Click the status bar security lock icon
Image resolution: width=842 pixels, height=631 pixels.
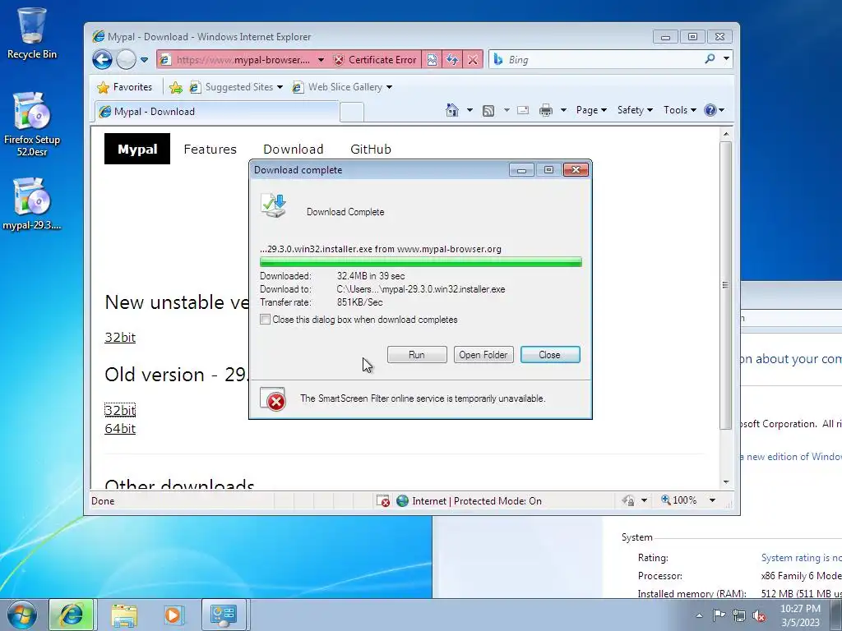point(627,500)
